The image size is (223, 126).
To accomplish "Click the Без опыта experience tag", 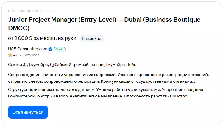I will tap(92, 38).
